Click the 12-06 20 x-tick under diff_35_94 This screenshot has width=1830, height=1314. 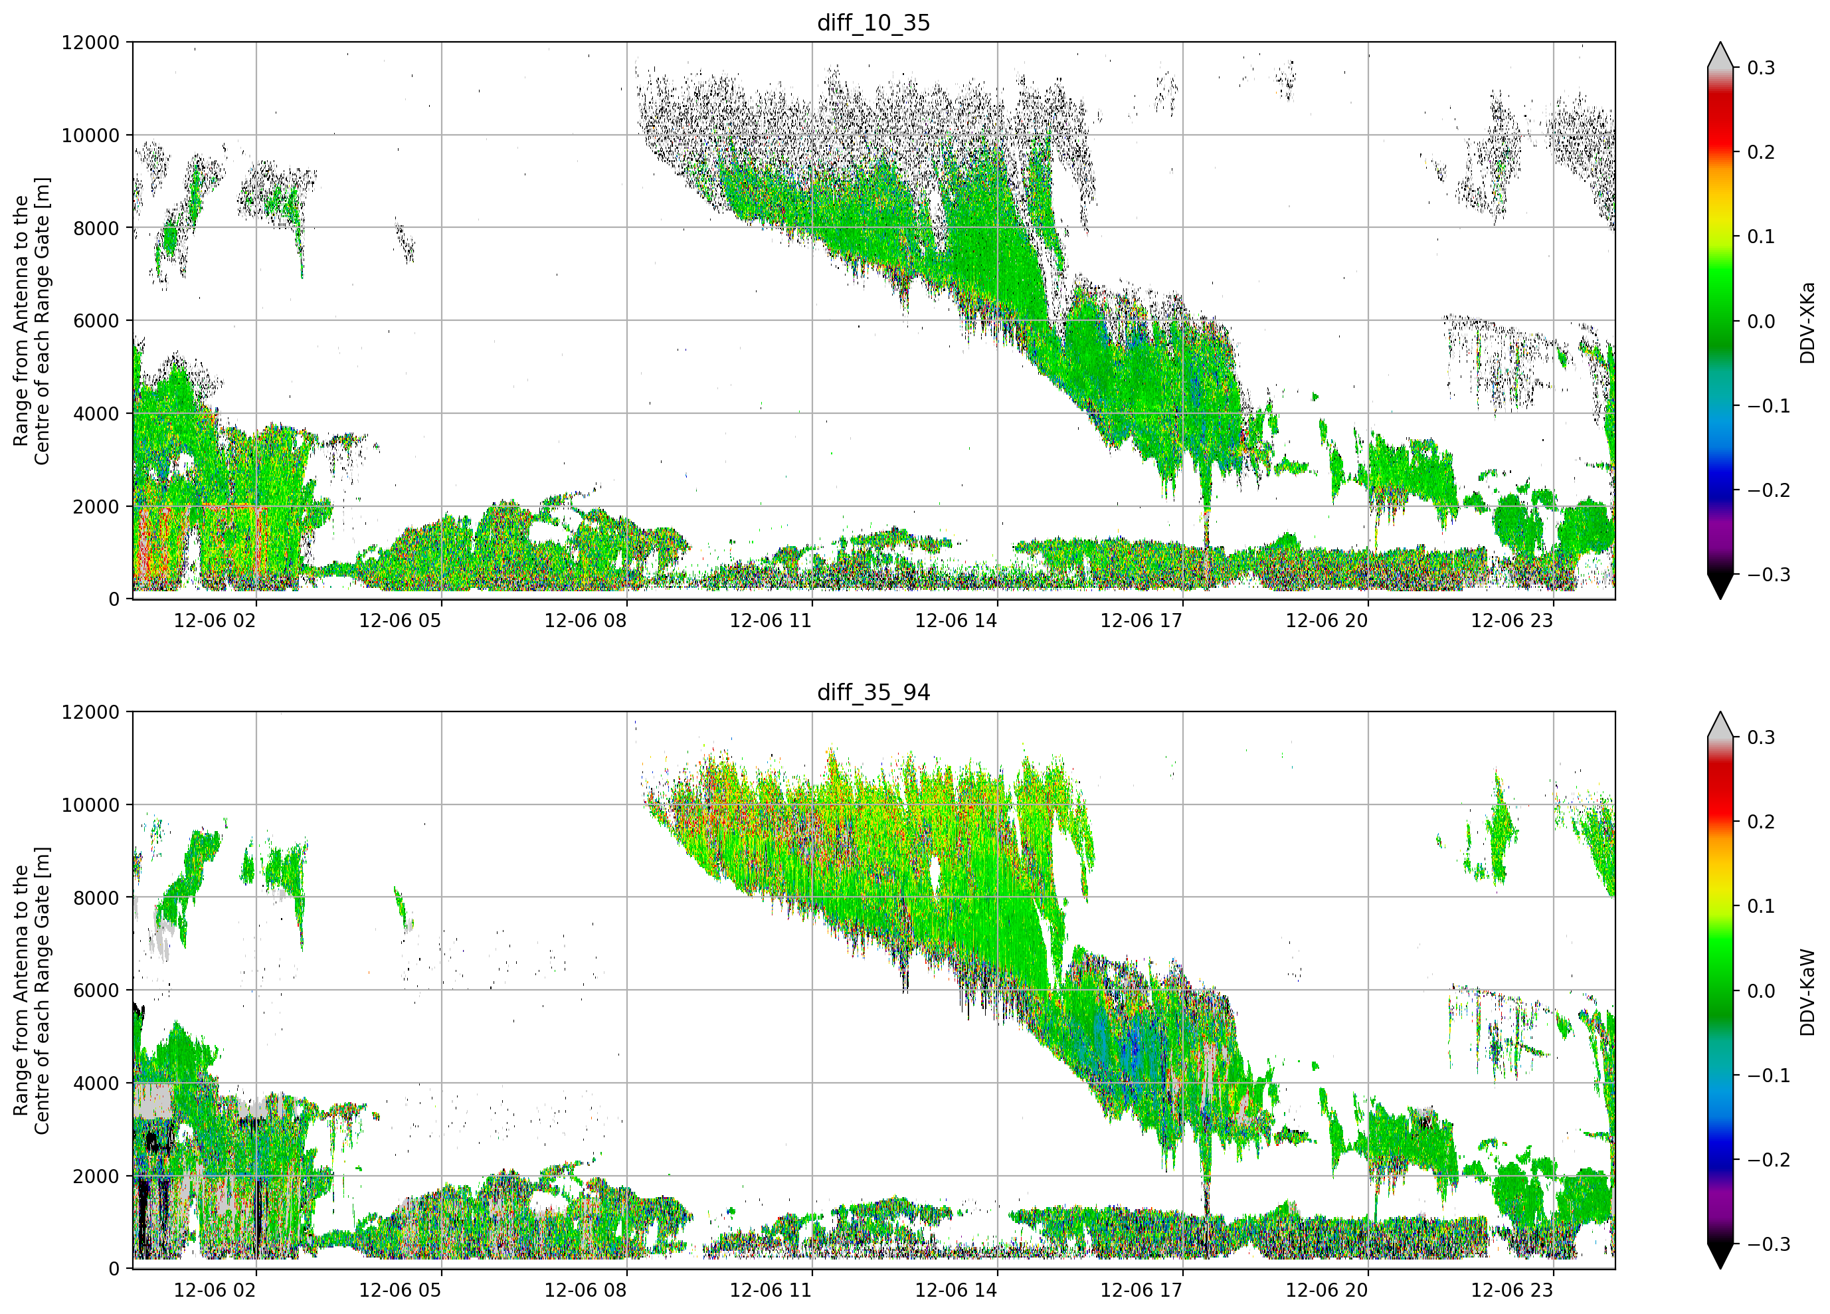(x=1327, y=1291)
